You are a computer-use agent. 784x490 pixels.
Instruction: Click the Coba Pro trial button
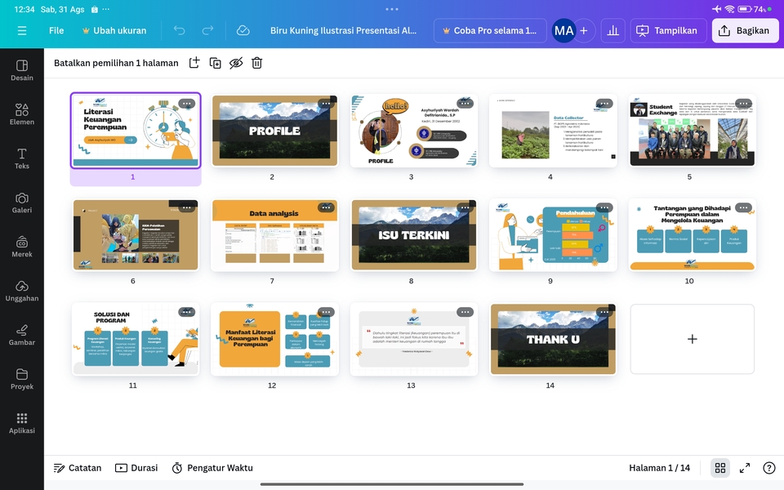click(489, 30)
